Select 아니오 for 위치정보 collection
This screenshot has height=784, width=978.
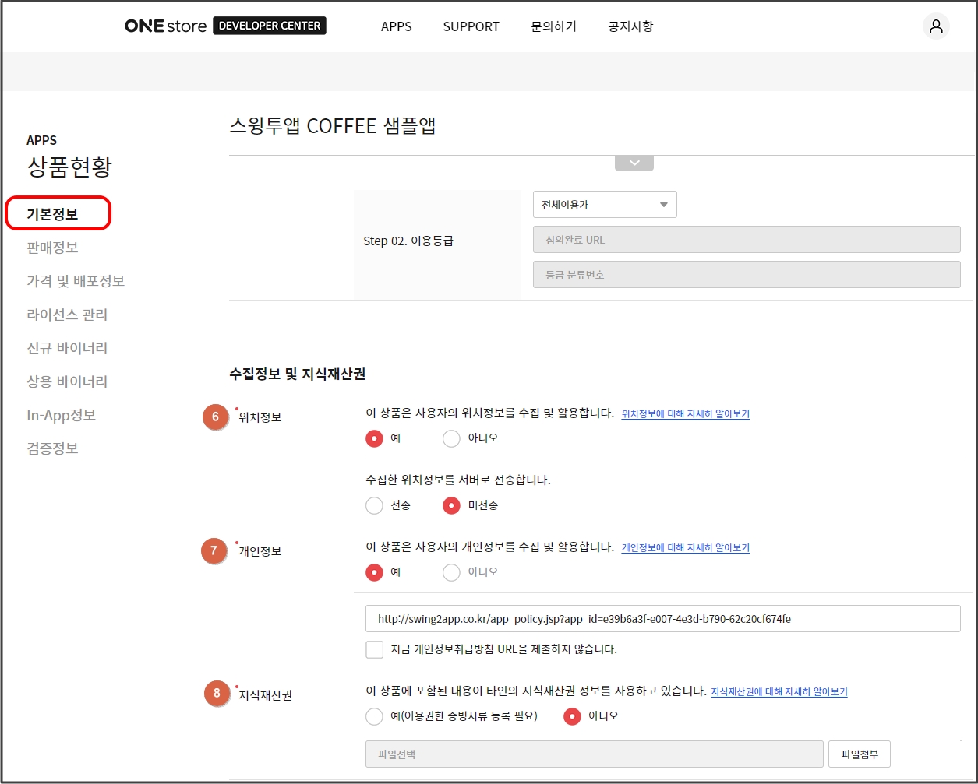[x=451, y=438]
